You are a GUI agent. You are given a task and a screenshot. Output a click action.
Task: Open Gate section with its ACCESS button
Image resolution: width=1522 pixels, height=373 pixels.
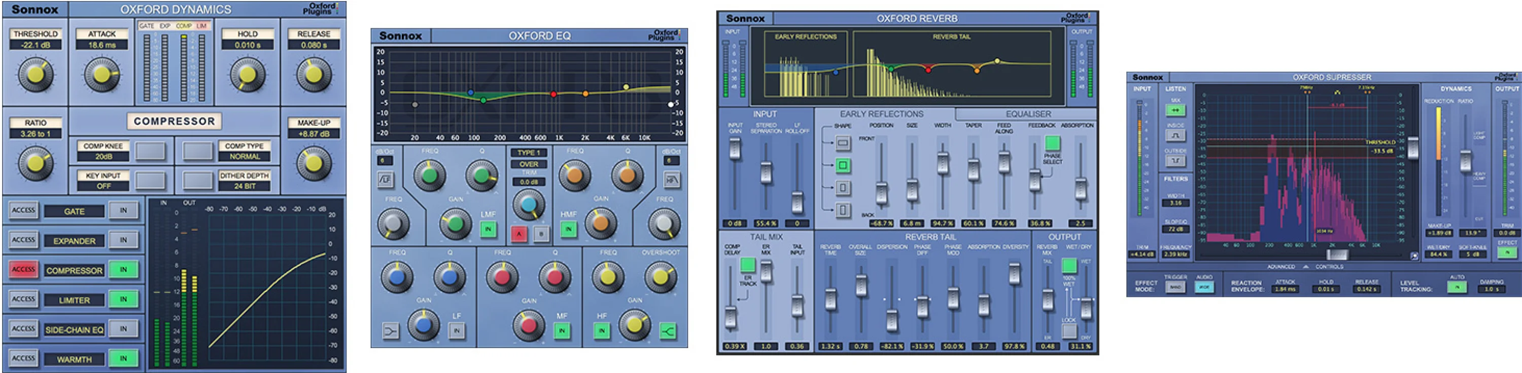tap(24, 210)
